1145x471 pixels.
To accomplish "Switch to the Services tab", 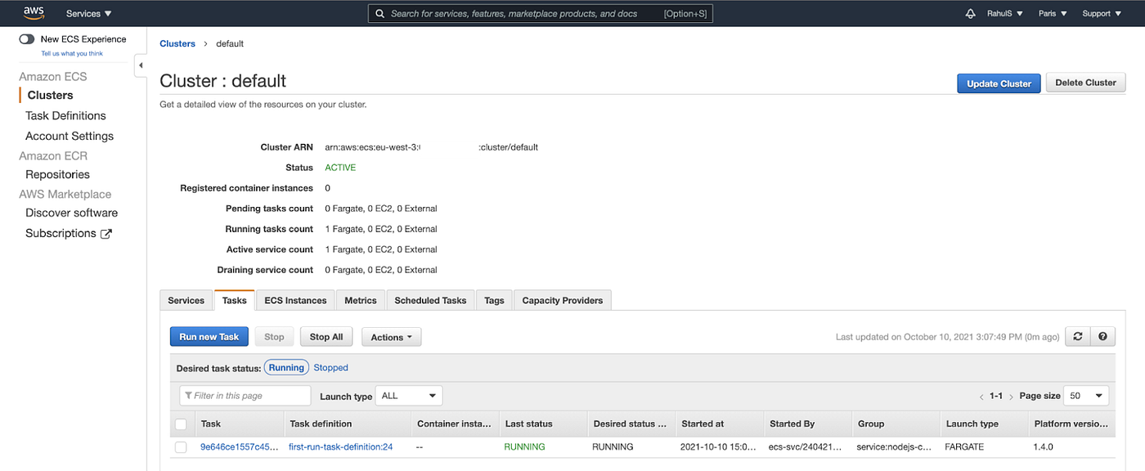I will 186,301.
